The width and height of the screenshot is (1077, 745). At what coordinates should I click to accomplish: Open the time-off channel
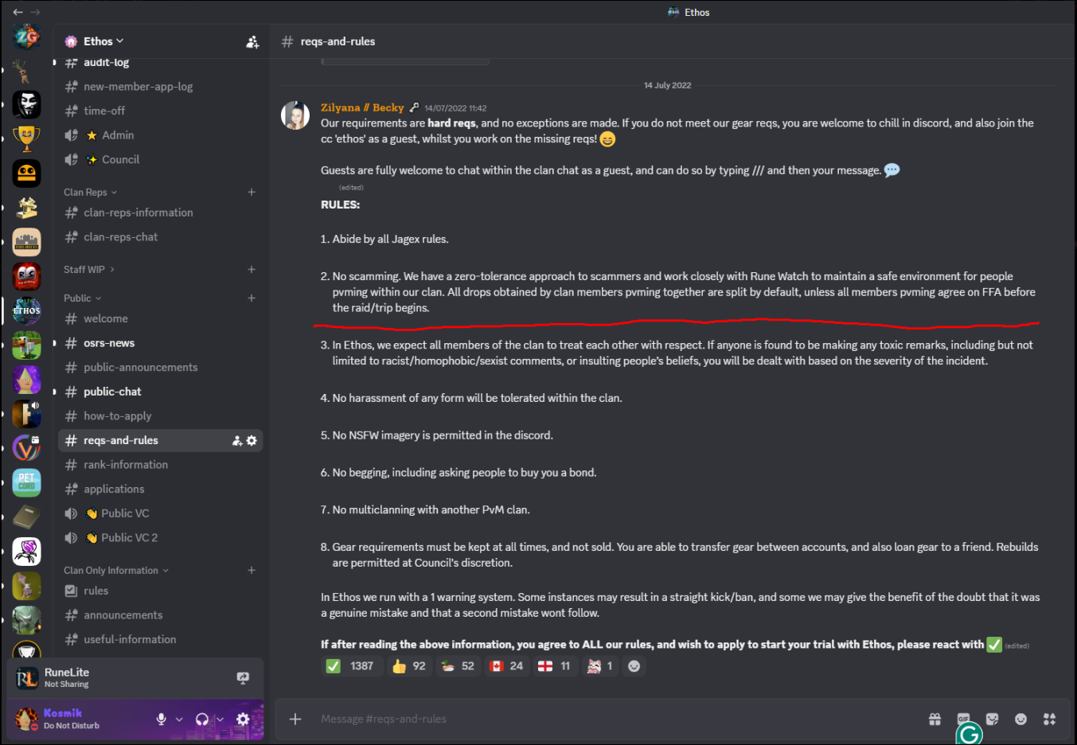coord(161,111)
